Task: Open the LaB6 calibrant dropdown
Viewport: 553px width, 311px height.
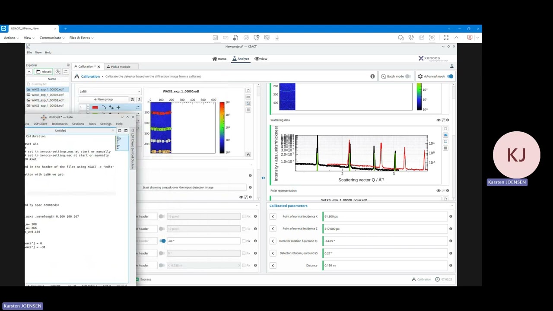Action: (x=110, y=92)
